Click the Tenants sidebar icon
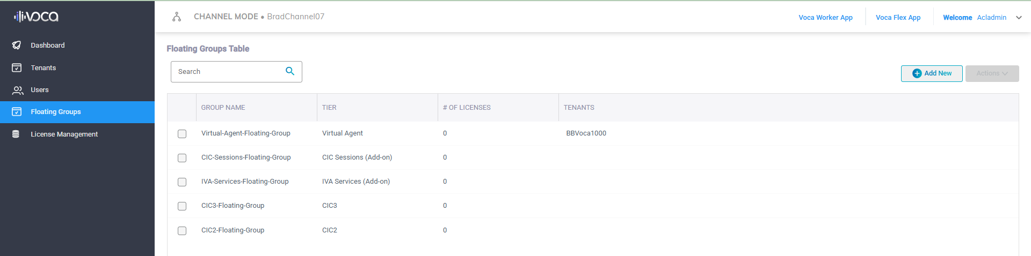The width and height of the screenshot is (1031, 256). [17, 68]
